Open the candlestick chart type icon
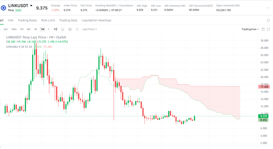Viewport: 273px width, 149px height. pyautogui.click(x=55, y=29)
